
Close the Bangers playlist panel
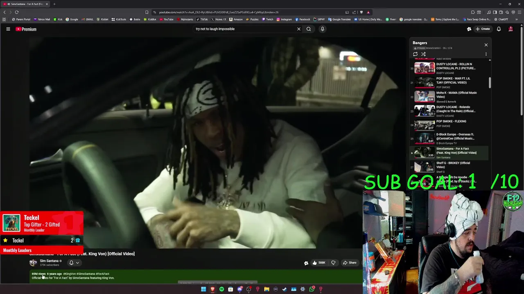(486, 45)
